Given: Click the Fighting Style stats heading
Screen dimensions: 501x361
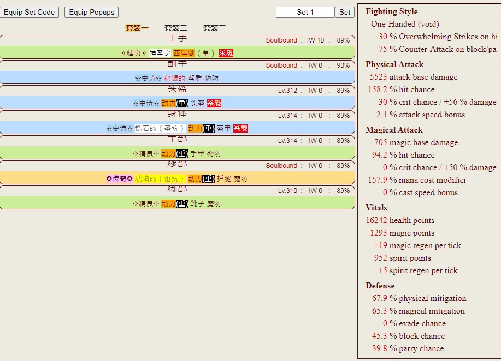Looking at the screenshot, I should pyautogui.click(x=391, y=11).
